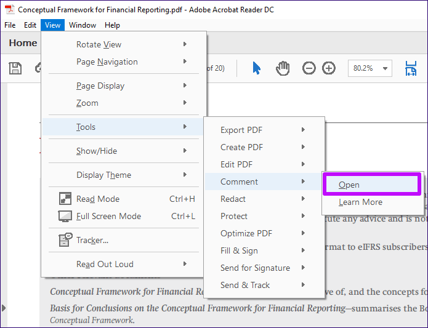Screen dimensions: 428x328
Task: Expand the Export PDF submenu
Action: pyautogui.click(x=264, y=130)
